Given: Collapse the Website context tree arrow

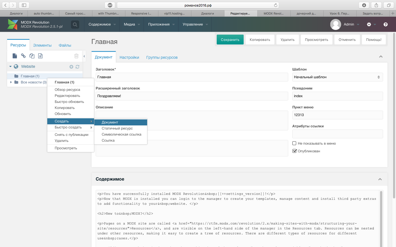Looking at the screenshot, I should coord(10,66).
